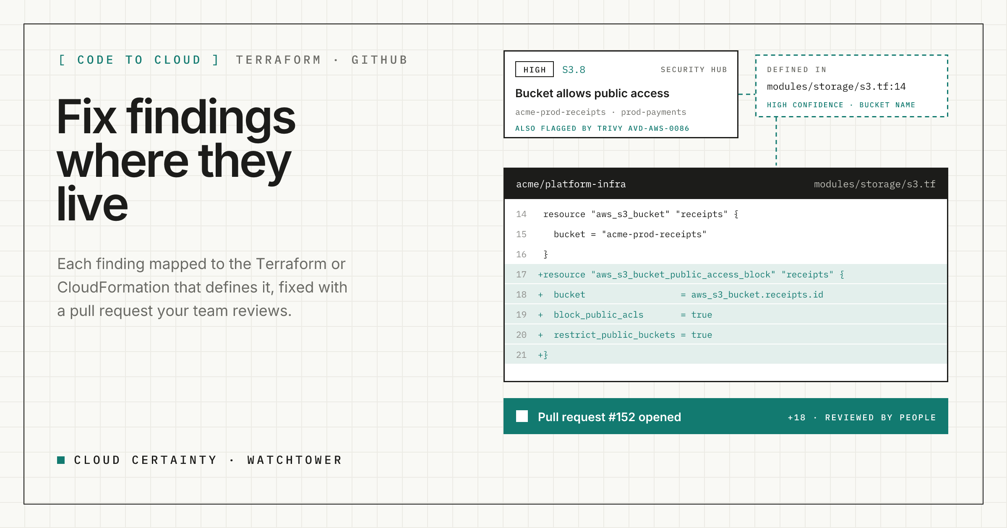Click +18 · REVIEWED BY PEOPLE text
Screen dimensions: 1007x528
point(862,417)
